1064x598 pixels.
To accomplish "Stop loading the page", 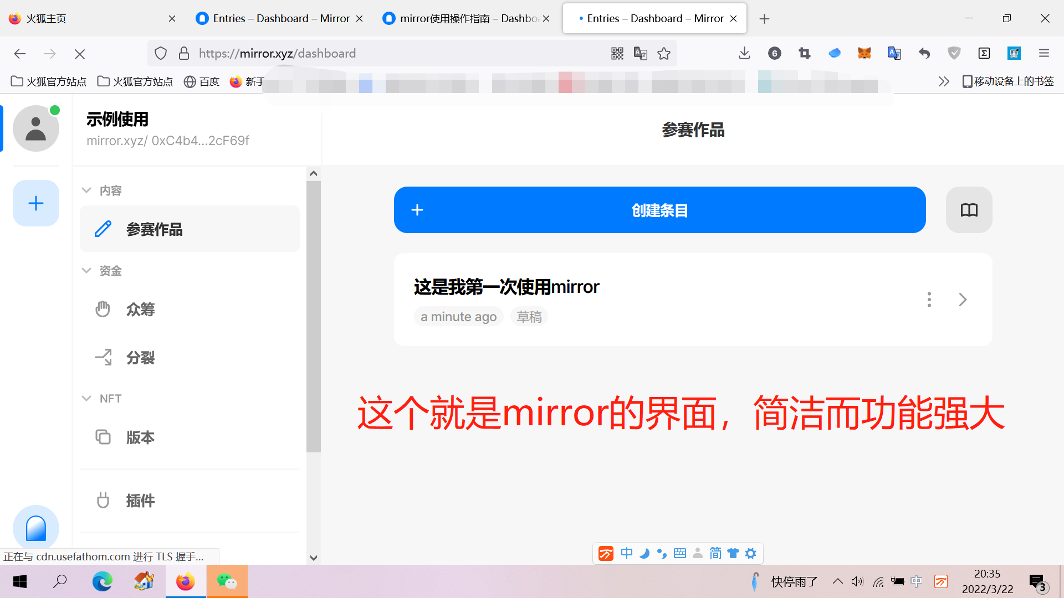I will coord(80,54).
